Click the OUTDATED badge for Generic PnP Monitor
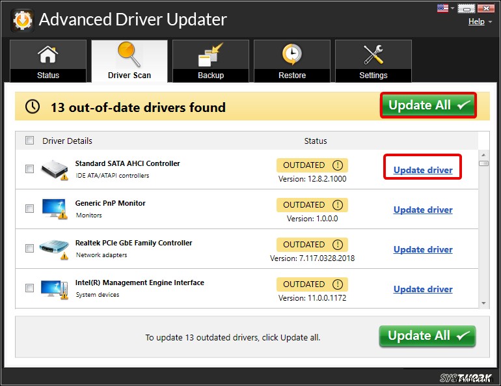The image size is (501, 386). [x=312, y=205]
